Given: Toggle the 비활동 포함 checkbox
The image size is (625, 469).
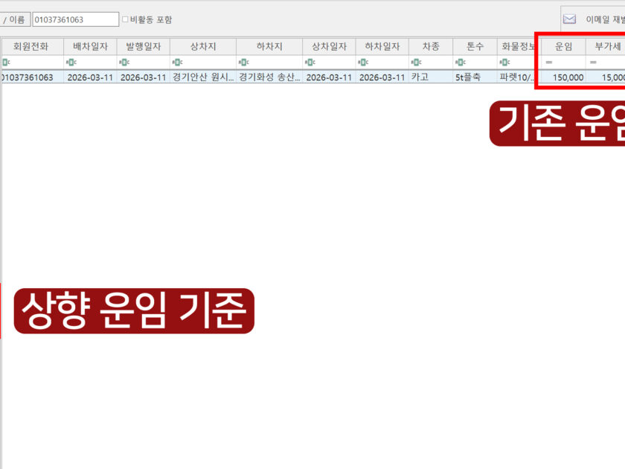Looking at the screenshot, I should point(125,19).
